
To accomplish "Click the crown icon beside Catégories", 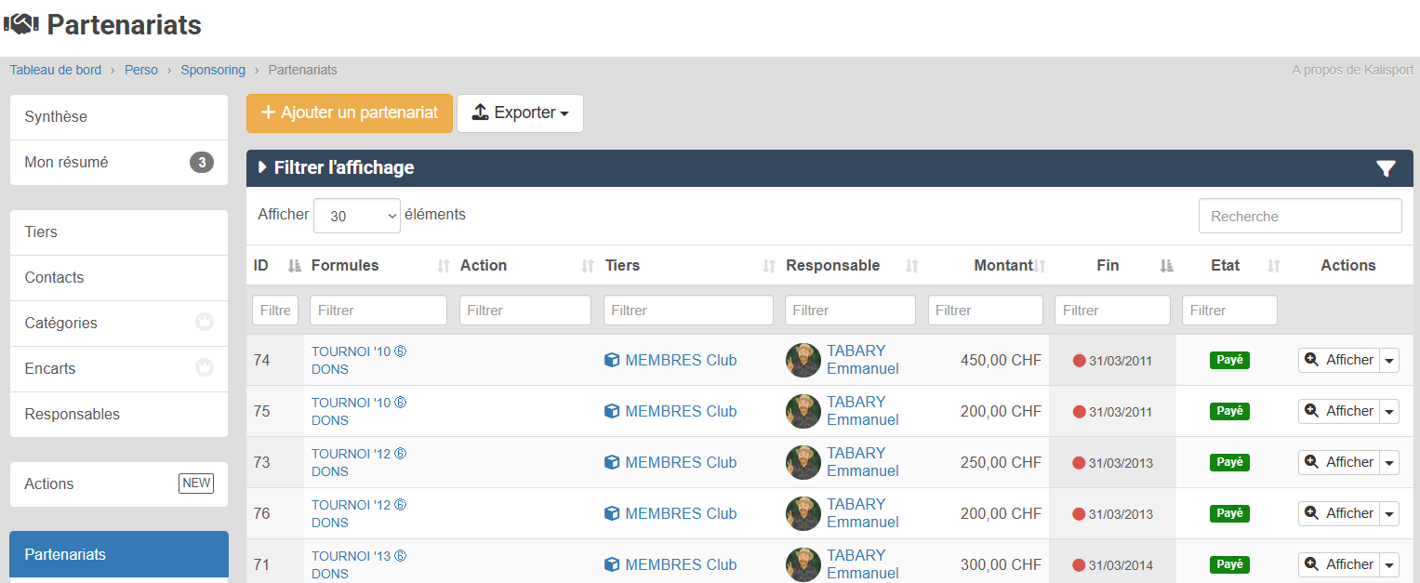I will coord(205,323).
